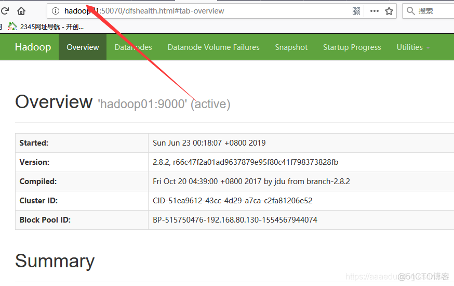Click into the URL address field
The height and width of the screenshot is (286, 454).
[x=200, y=11]
